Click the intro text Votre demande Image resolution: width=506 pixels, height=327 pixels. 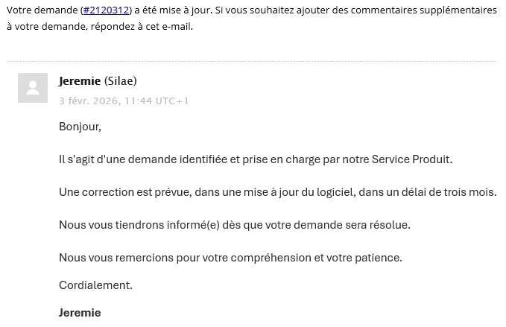42,10
